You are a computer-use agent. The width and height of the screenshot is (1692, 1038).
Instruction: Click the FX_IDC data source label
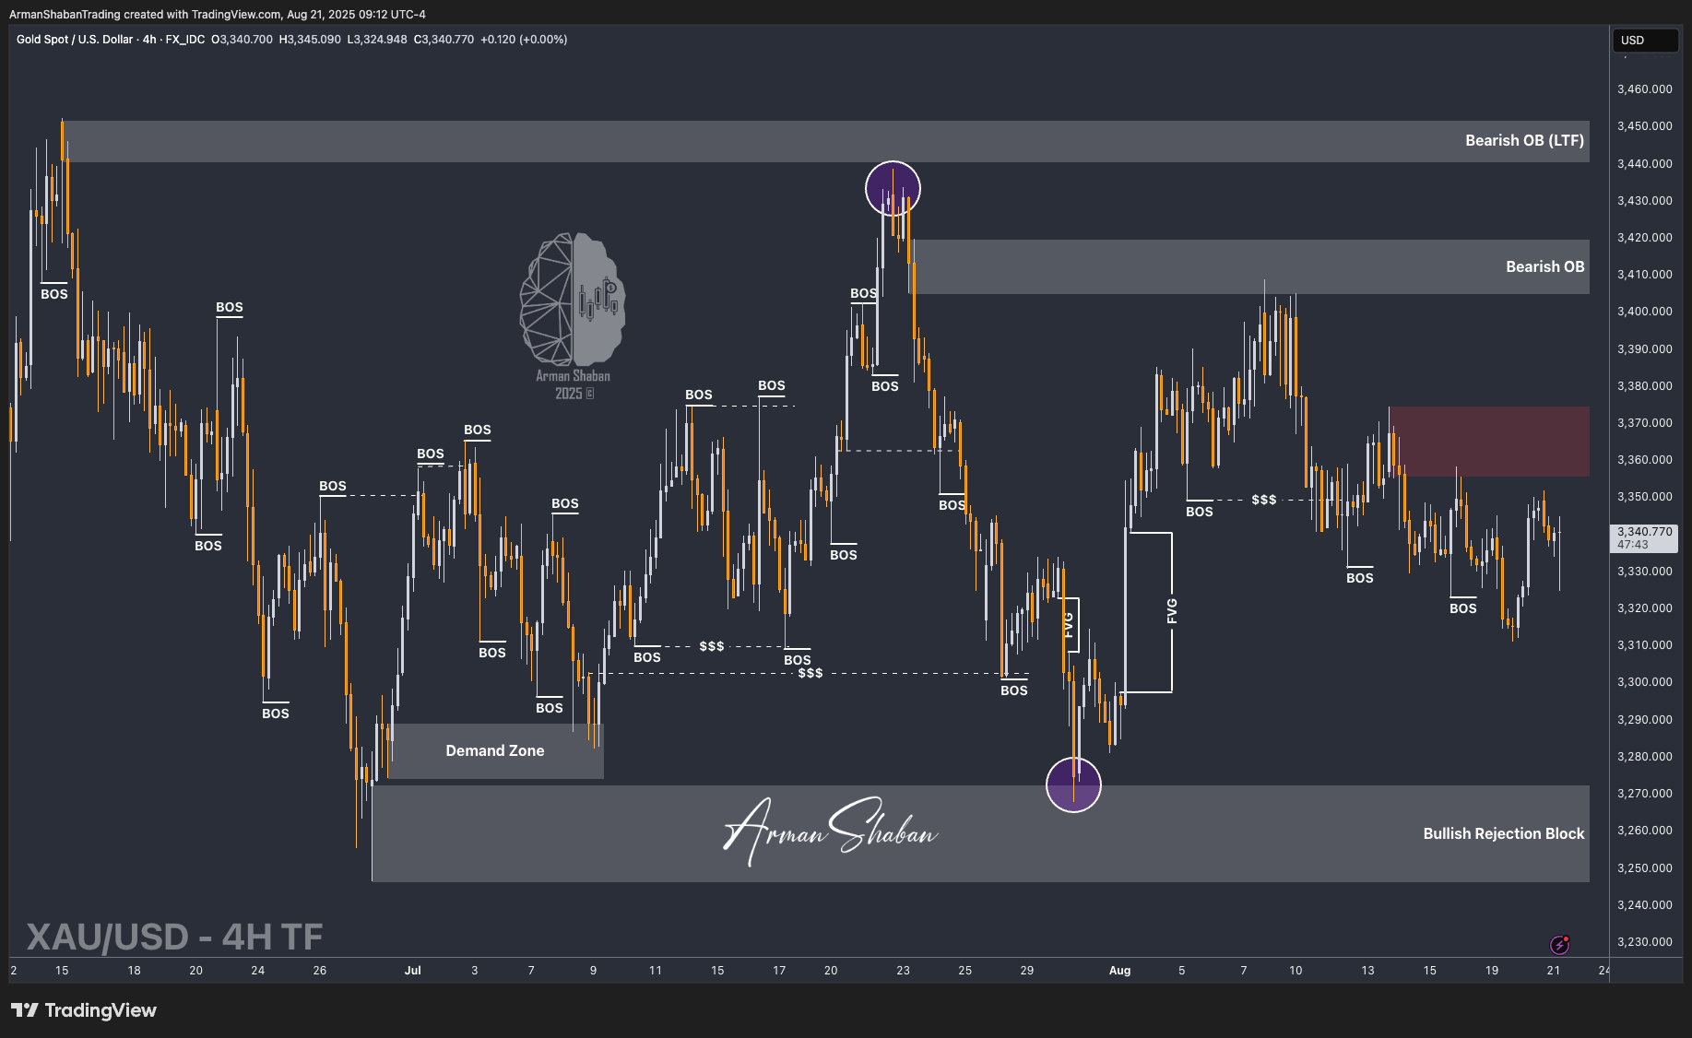(x=185, y=40)
